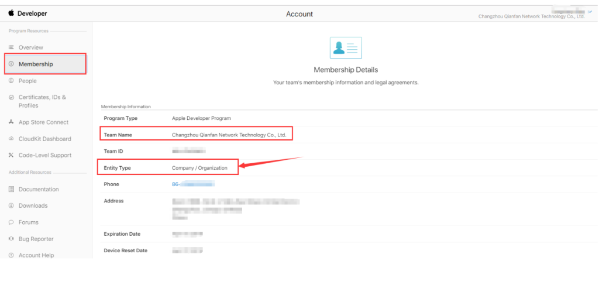599x285 pixels.
Task: Click the People sidebar icon
Action: point(11,81)
